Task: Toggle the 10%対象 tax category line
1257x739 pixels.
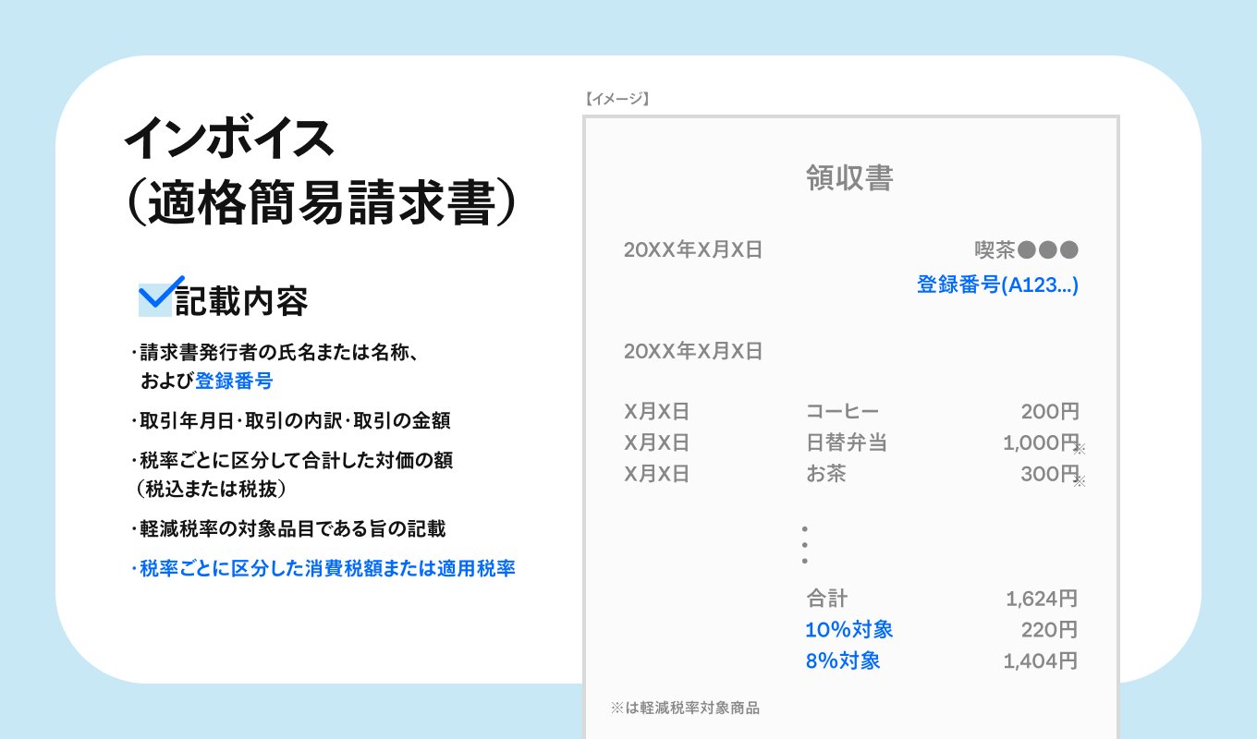Action: pos(848,629)
